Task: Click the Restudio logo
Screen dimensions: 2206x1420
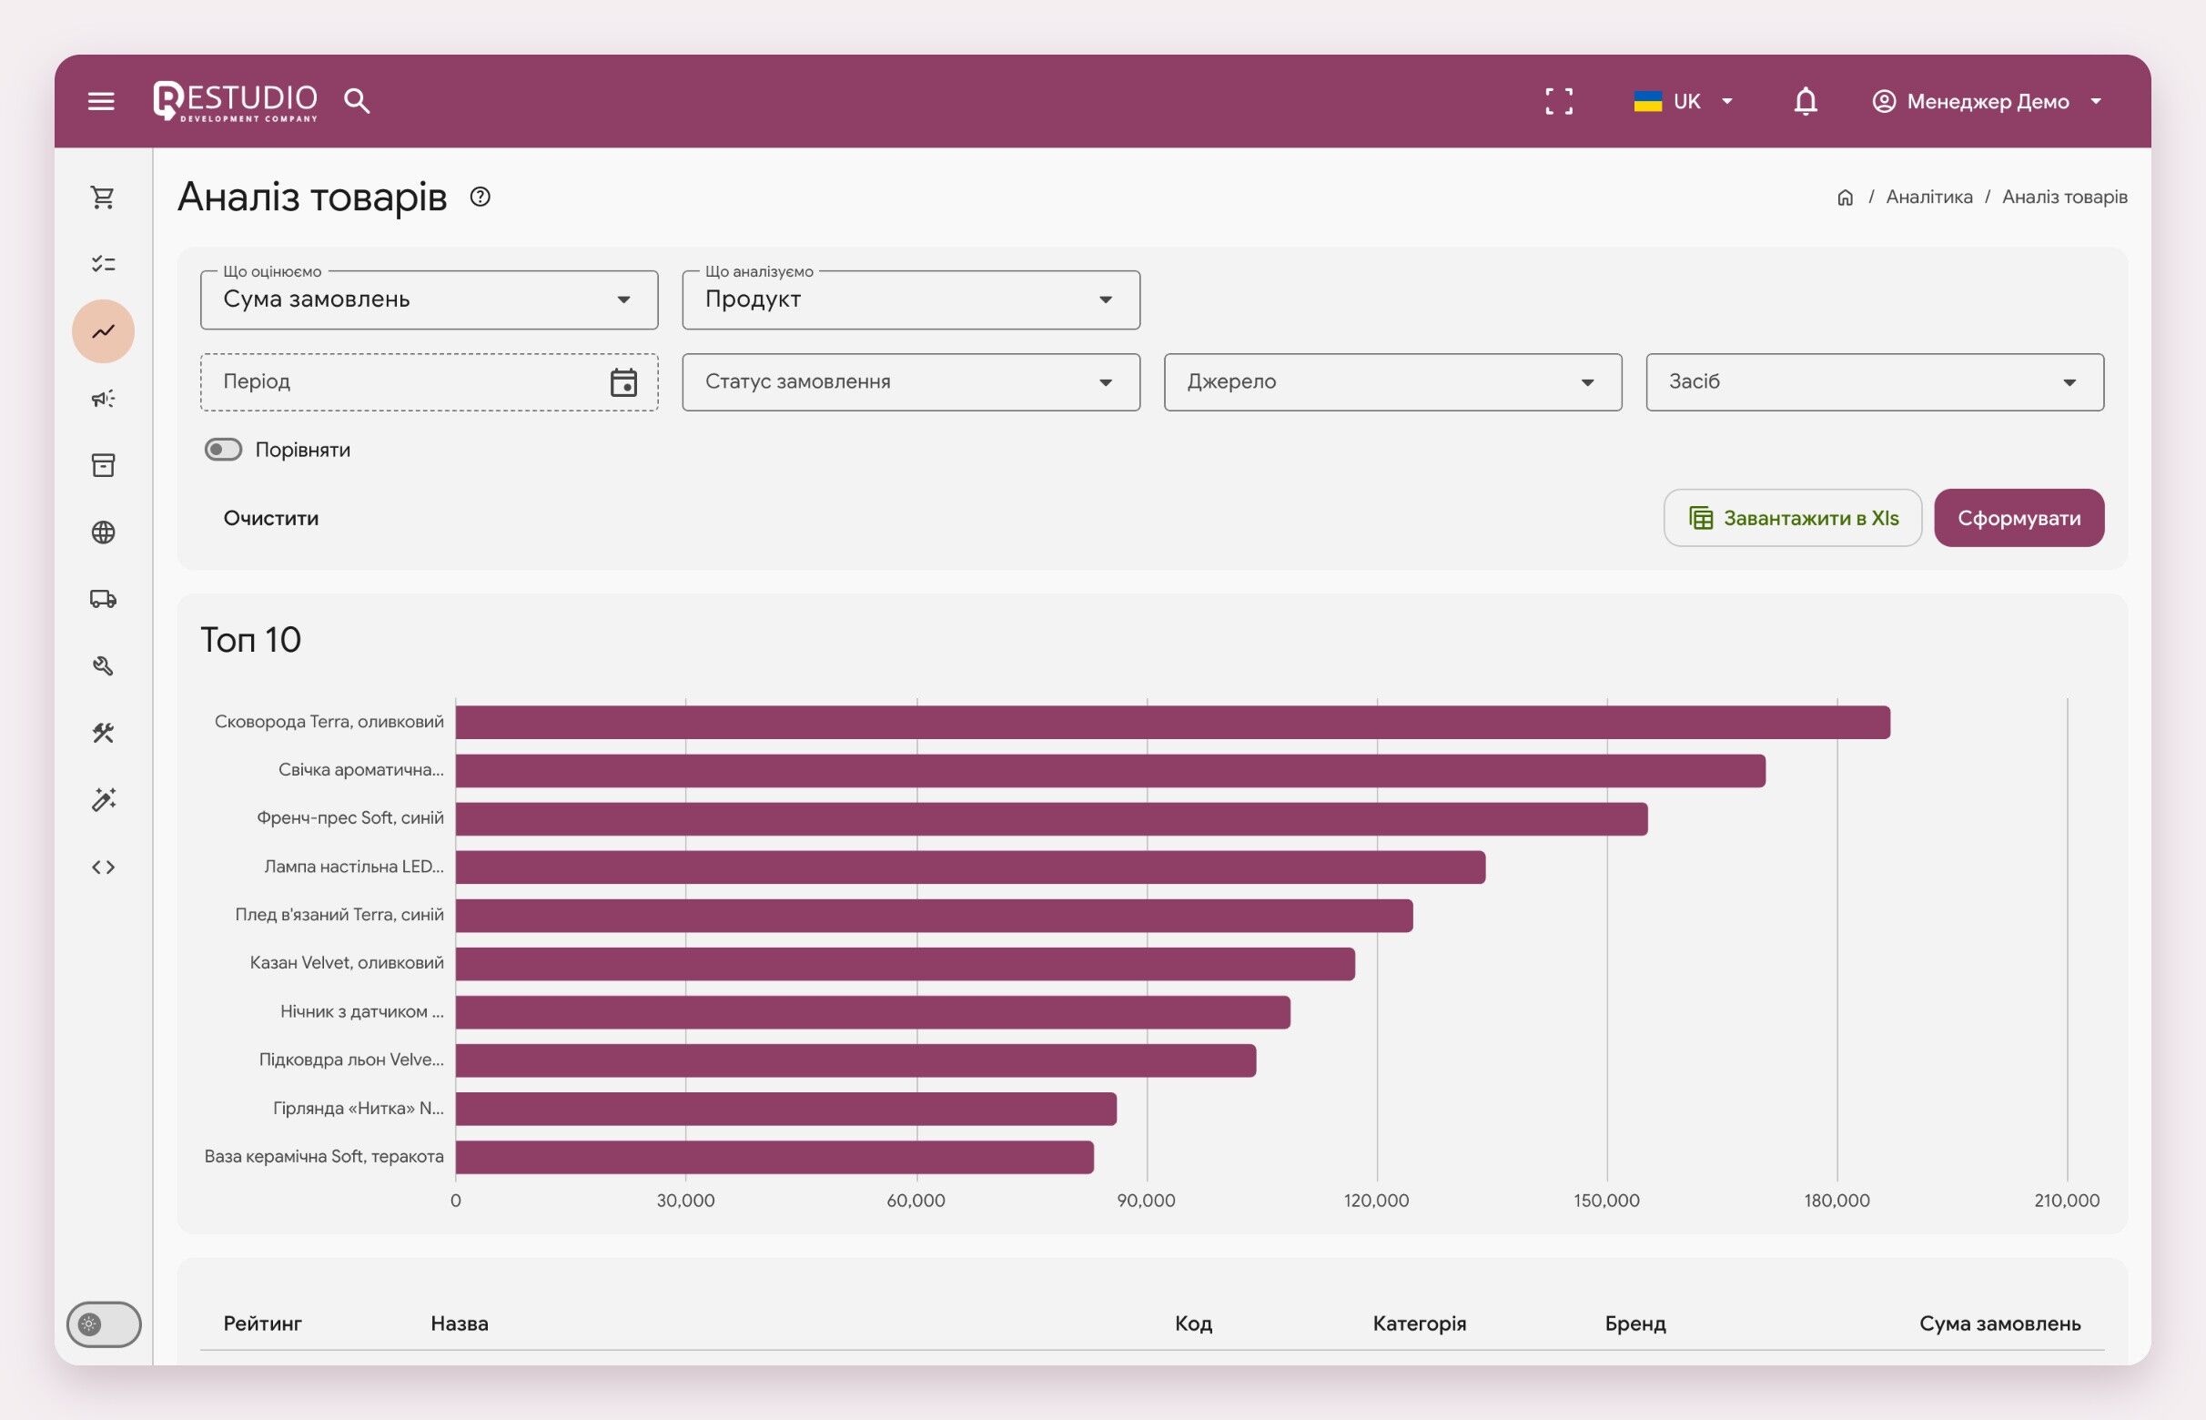Action: [x=235, y=100]
